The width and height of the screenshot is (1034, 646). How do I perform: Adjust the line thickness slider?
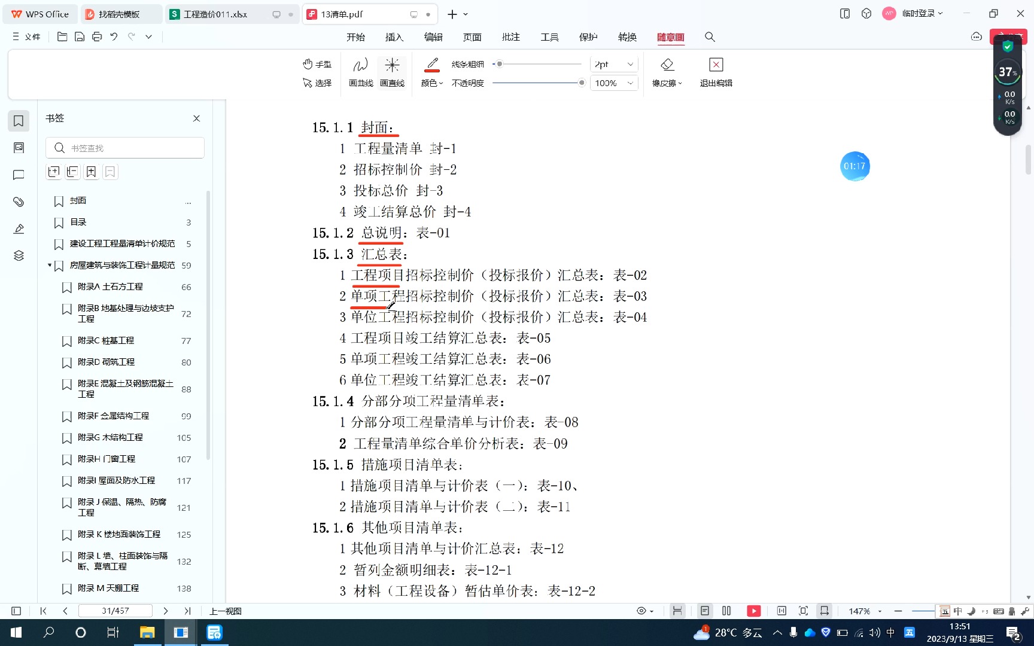tap(537, 64)
